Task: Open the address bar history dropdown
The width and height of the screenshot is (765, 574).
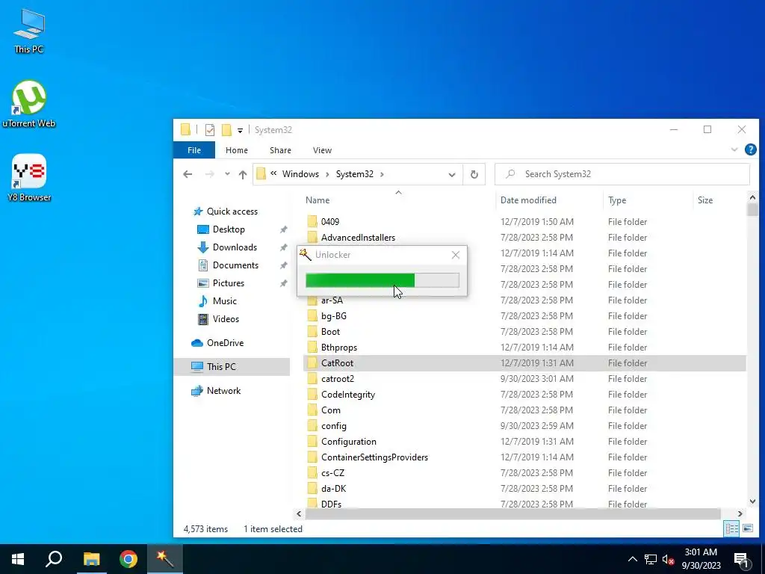Action: point(452,175)
